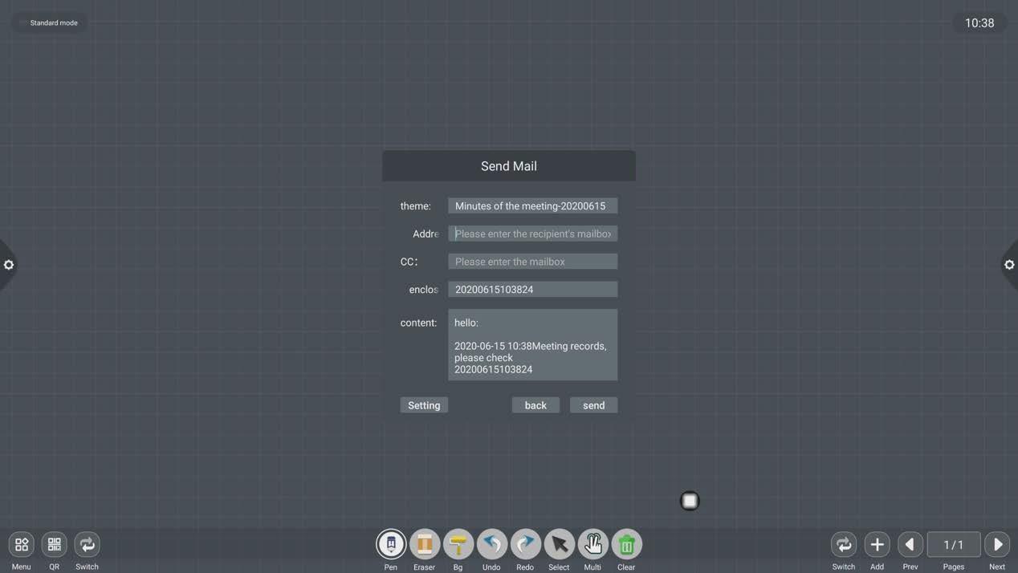Expand the right side settings gear panel
The width and height of the screenshot is (1018, 573).
click(x=1009, y=265)
